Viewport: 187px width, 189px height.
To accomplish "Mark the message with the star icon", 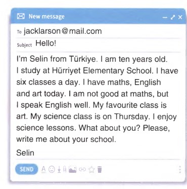I will click(x=91, y=169).
